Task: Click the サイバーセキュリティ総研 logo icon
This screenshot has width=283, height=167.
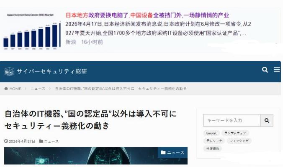Action: coord(9,71)
